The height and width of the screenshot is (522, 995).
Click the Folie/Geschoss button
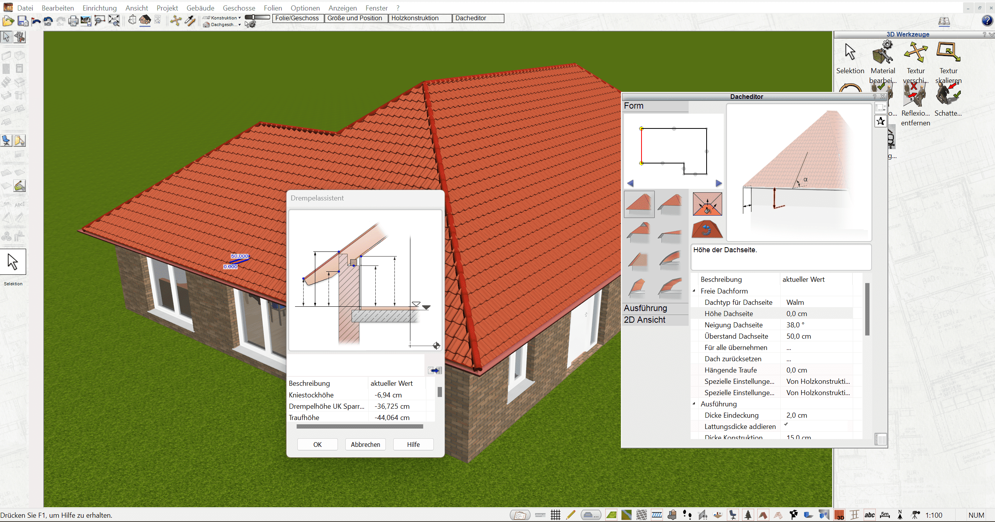point(298,18)
